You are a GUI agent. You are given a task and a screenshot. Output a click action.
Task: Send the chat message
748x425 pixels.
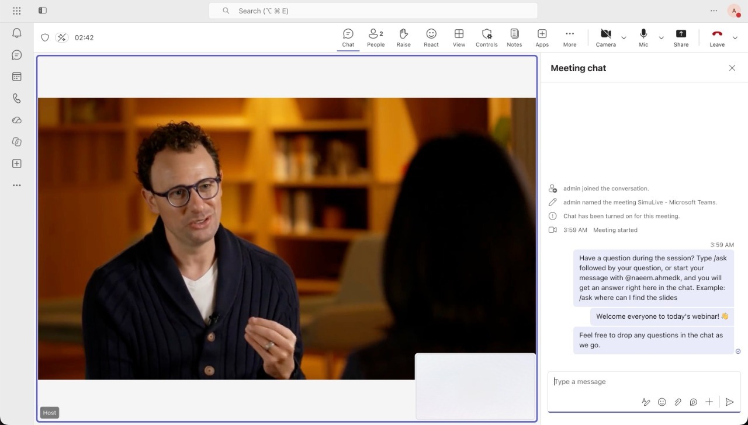(729, 402)
